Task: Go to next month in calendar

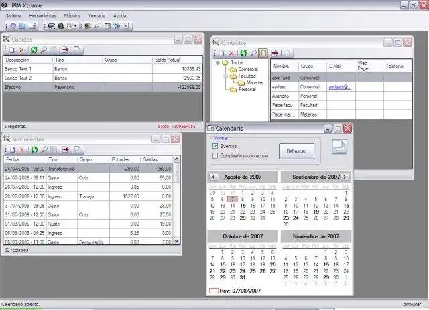Action: (x=345, y=177)
